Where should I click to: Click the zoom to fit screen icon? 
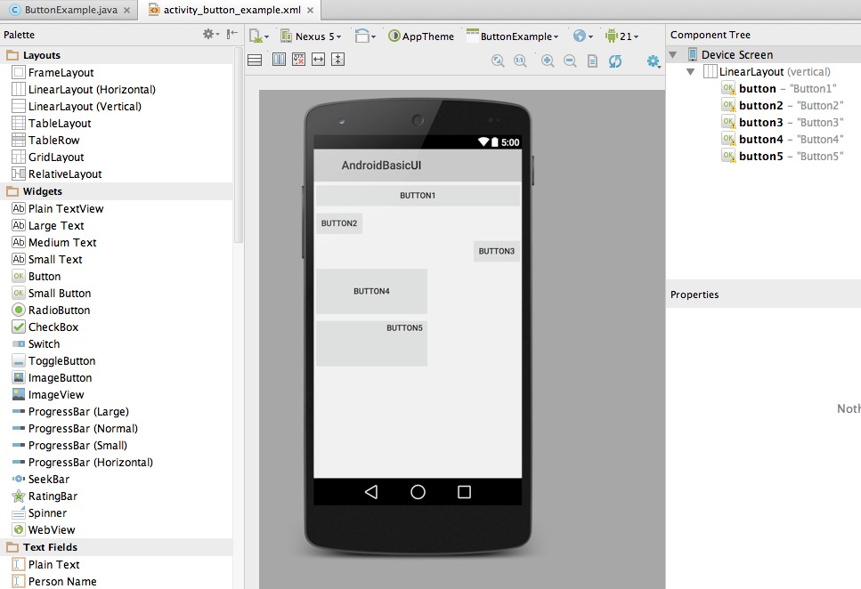[x=499, y=61]
